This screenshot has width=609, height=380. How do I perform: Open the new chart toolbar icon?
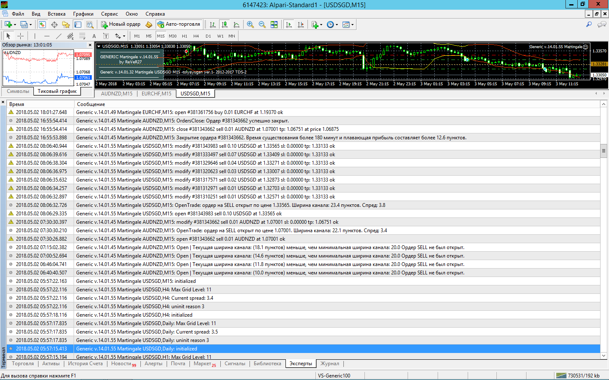pyautogui.click(x=8, y=24)
